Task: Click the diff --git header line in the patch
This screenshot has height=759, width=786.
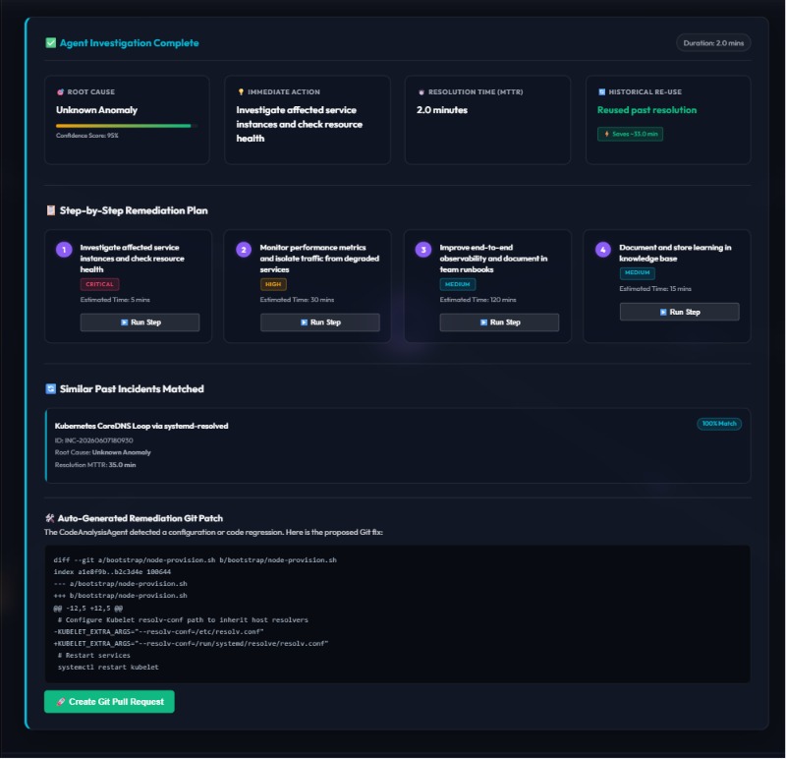Action: click(195, 559)
